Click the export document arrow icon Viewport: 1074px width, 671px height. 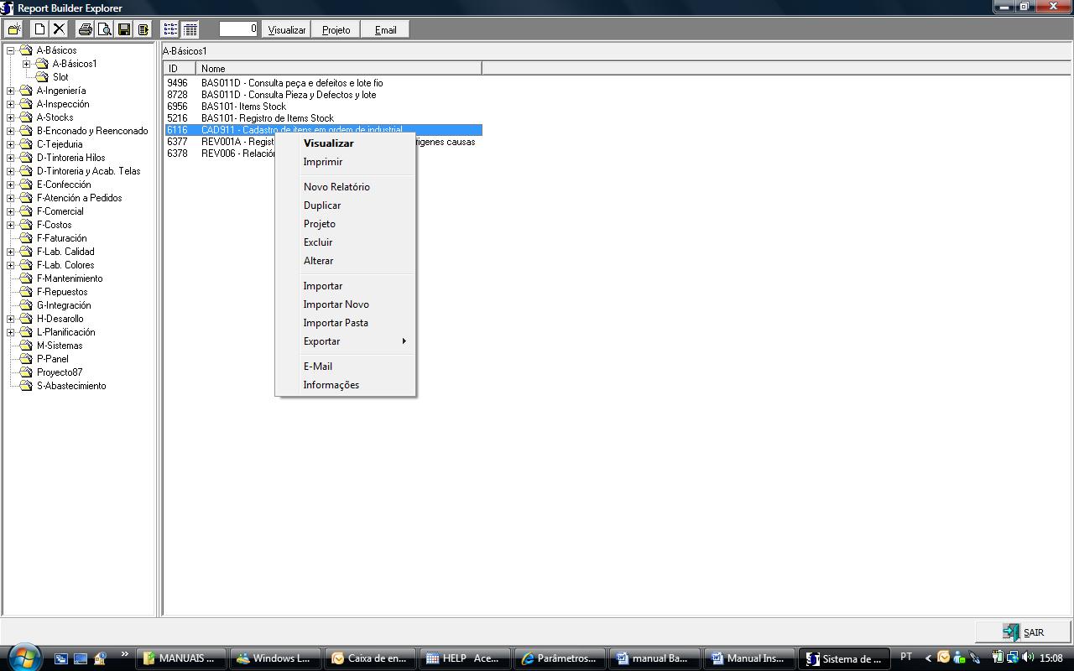(143, 29)
